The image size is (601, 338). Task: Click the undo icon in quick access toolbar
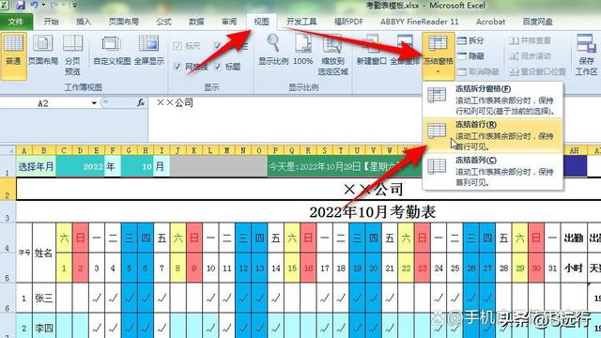pyautogui.click(x=34, y=6)
